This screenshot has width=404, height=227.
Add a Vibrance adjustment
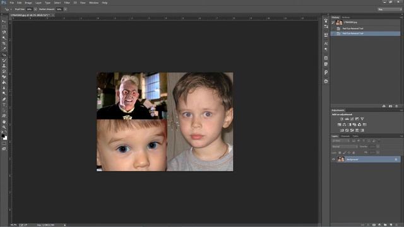(x=362, y=119)
